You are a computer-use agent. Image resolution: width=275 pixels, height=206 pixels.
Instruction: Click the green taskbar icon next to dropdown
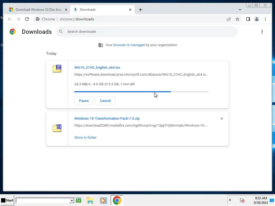[x=79, y=200]
